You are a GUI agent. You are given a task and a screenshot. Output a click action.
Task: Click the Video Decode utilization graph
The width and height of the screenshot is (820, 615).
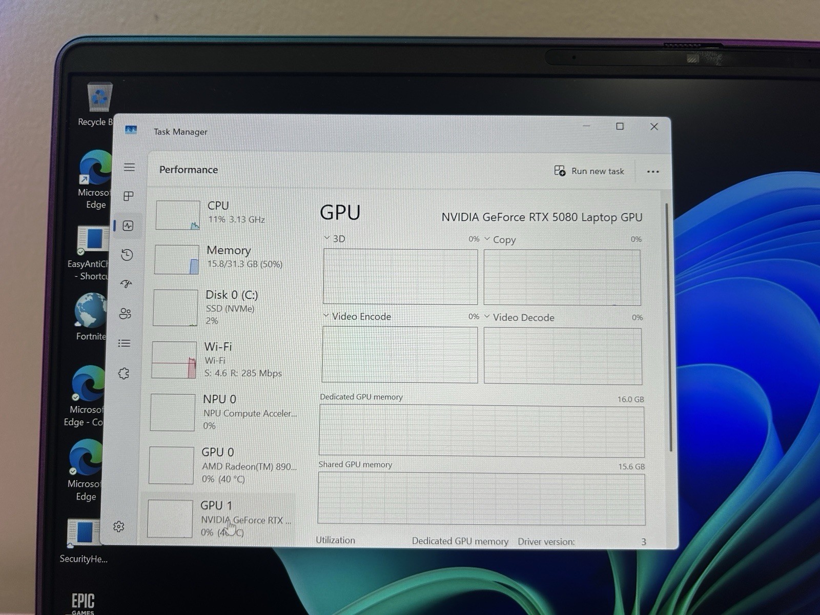pyautogui.click(x=563, y=356)
